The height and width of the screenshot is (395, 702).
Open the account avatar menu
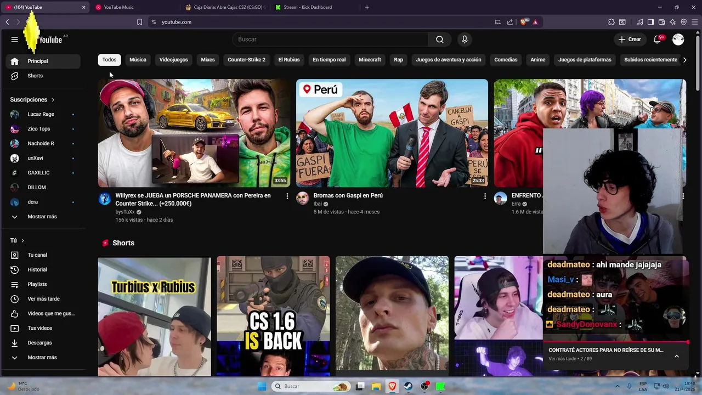click(x=678, y=39)
